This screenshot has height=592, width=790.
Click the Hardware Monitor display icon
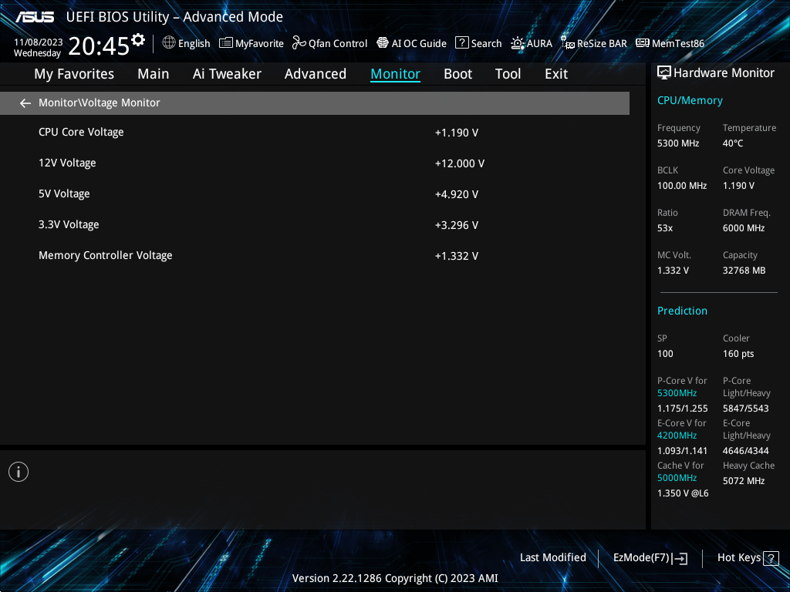click(x=664, y=73)
